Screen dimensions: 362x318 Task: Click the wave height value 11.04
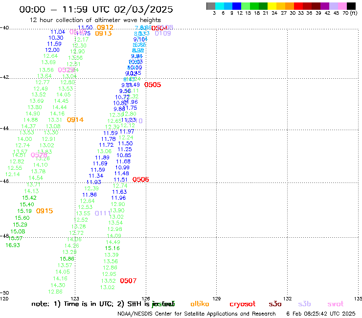point(58,32)
